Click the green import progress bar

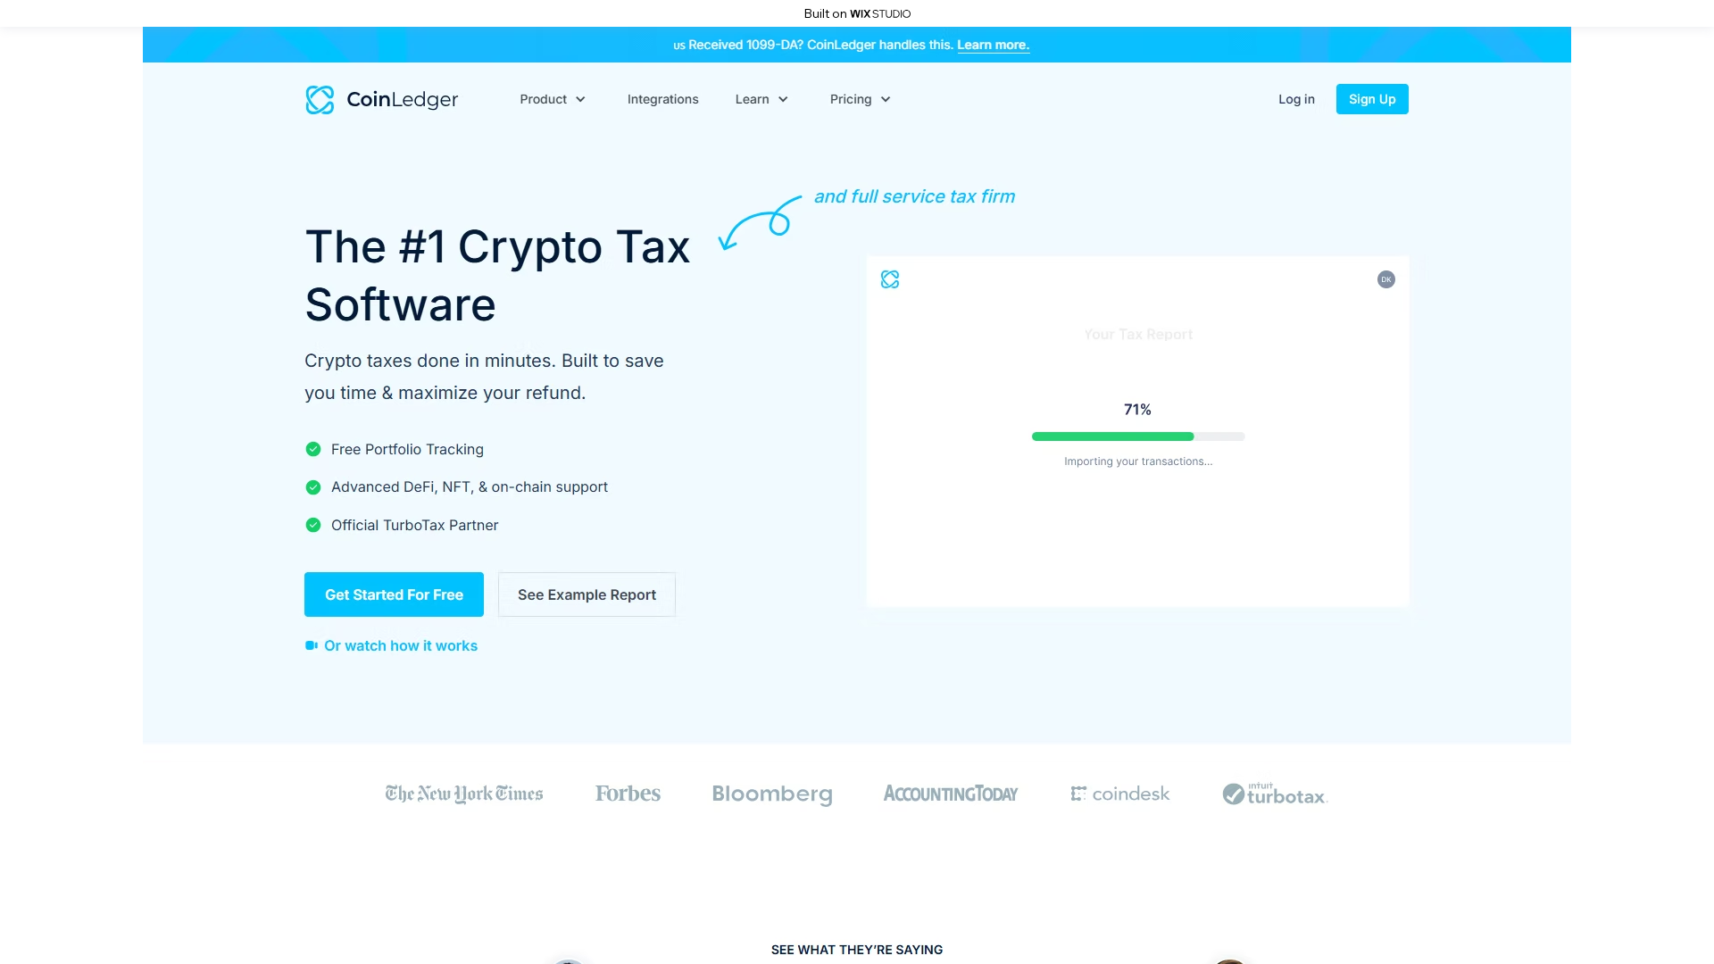[1112, 436]
